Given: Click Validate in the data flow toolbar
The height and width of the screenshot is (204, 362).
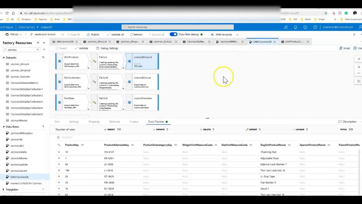Looking at the screenshot, I should click(x=81, y=48).
